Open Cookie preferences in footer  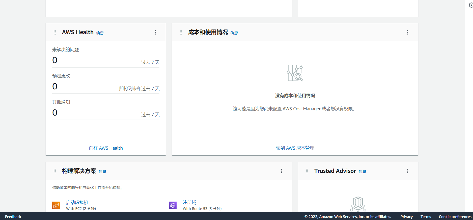(x=455, y=217)
